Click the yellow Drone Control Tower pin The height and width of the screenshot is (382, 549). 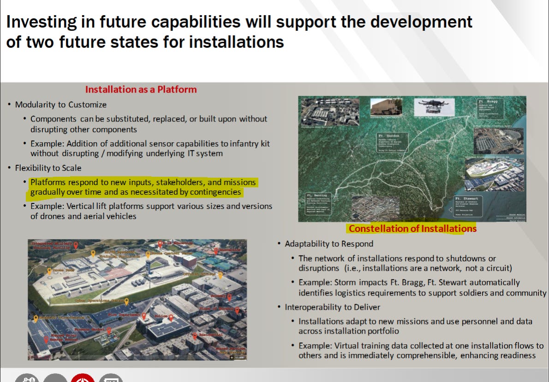coord(148,255)
